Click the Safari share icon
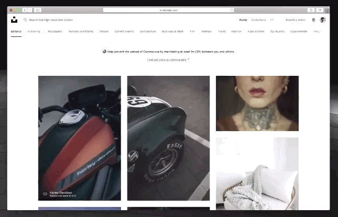This screenshot has height=217, width=338. 311,10
